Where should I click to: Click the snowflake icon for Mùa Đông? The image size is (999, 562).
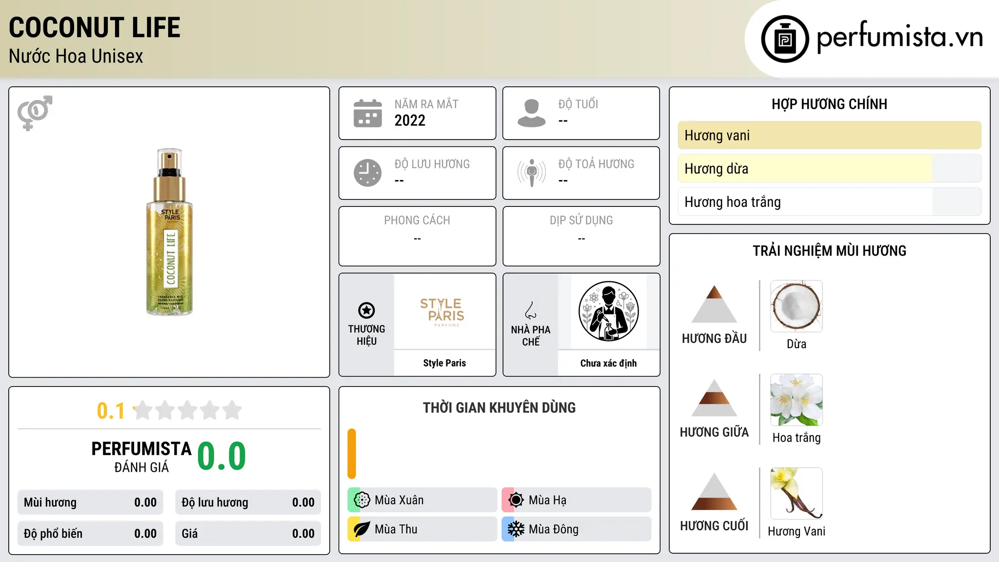516,529
